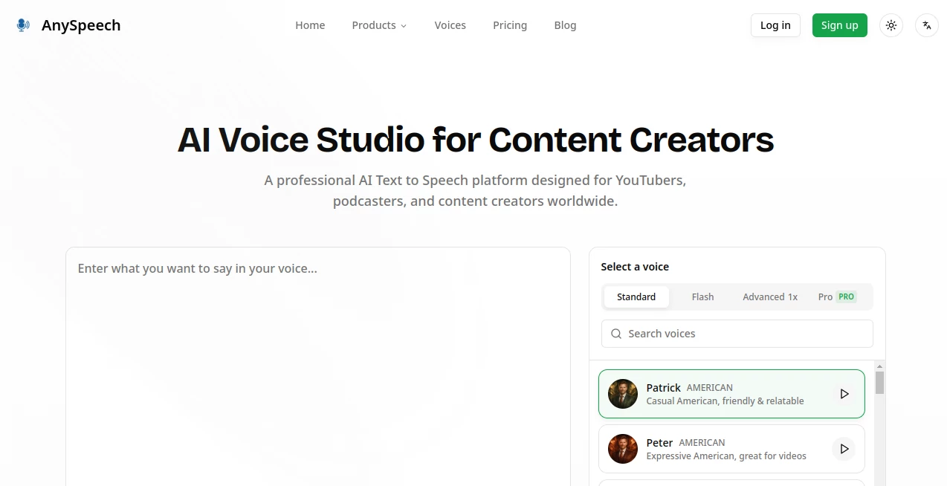Select the Peter voice card
This screenshot has width=947, height=486.
click(x=731, y=449)
